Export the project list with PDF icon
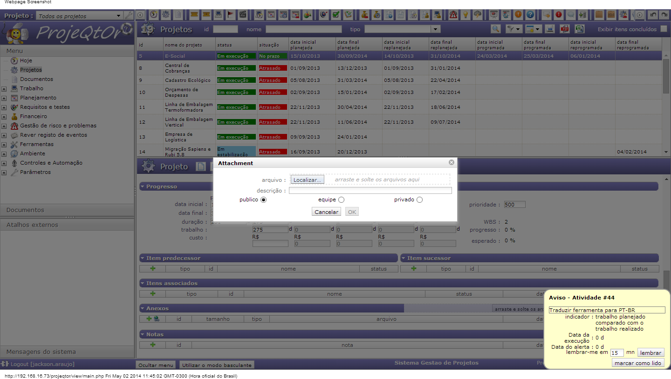Viewport: 671px width, 379px height. click(x=564, y=29)
